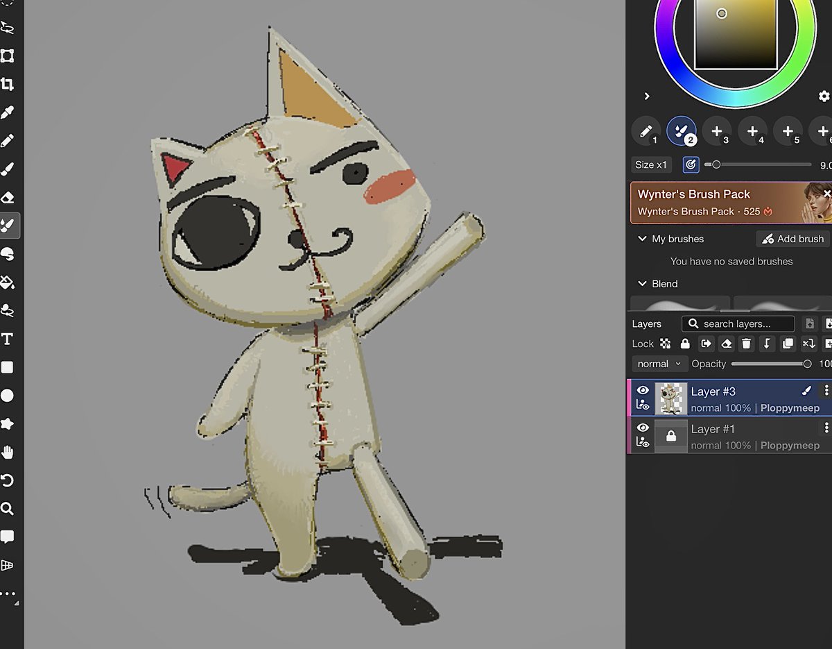Select the crop tool
This screenshot has width=832, height=649.
(x=8, y=84)
